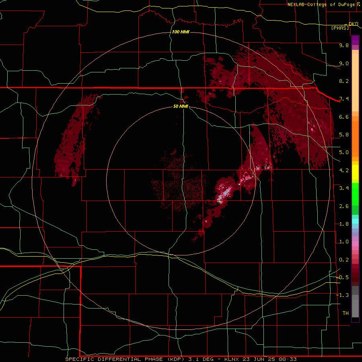This screenshot has width=362, height=362.
Task: Click the 5.8 value on the color scale
Action: [x=344, y=135]
